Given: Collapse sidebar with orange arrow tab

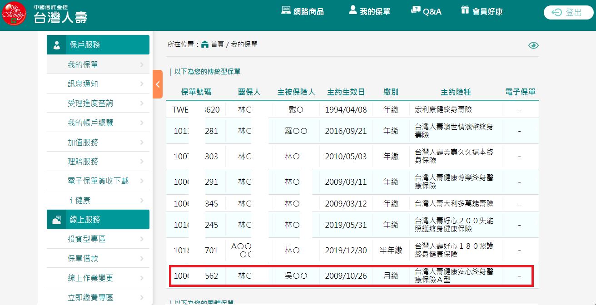Looking at the screenshot, I should tap(158, 84).
